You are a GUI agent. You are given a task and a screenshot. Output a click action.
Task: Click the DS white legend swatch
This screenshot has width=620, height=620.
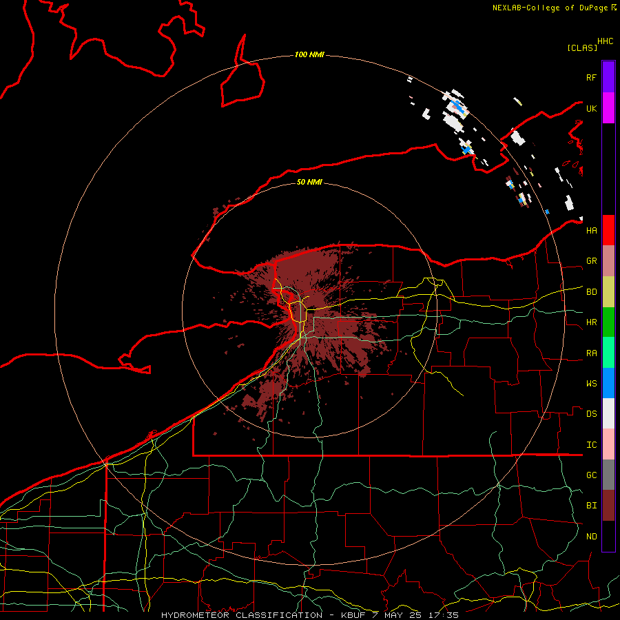tap(608, 413)
